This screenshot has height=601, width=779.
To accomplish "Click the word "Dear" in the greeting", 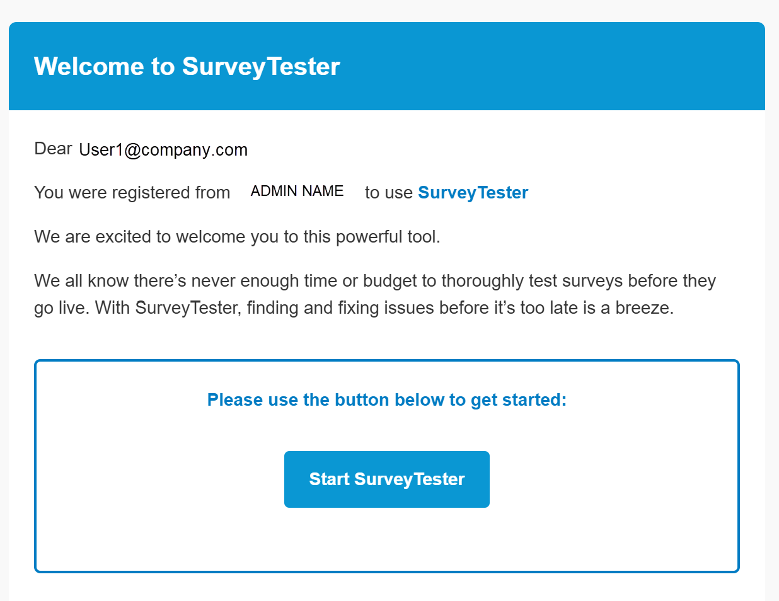I will pos(53,149).
